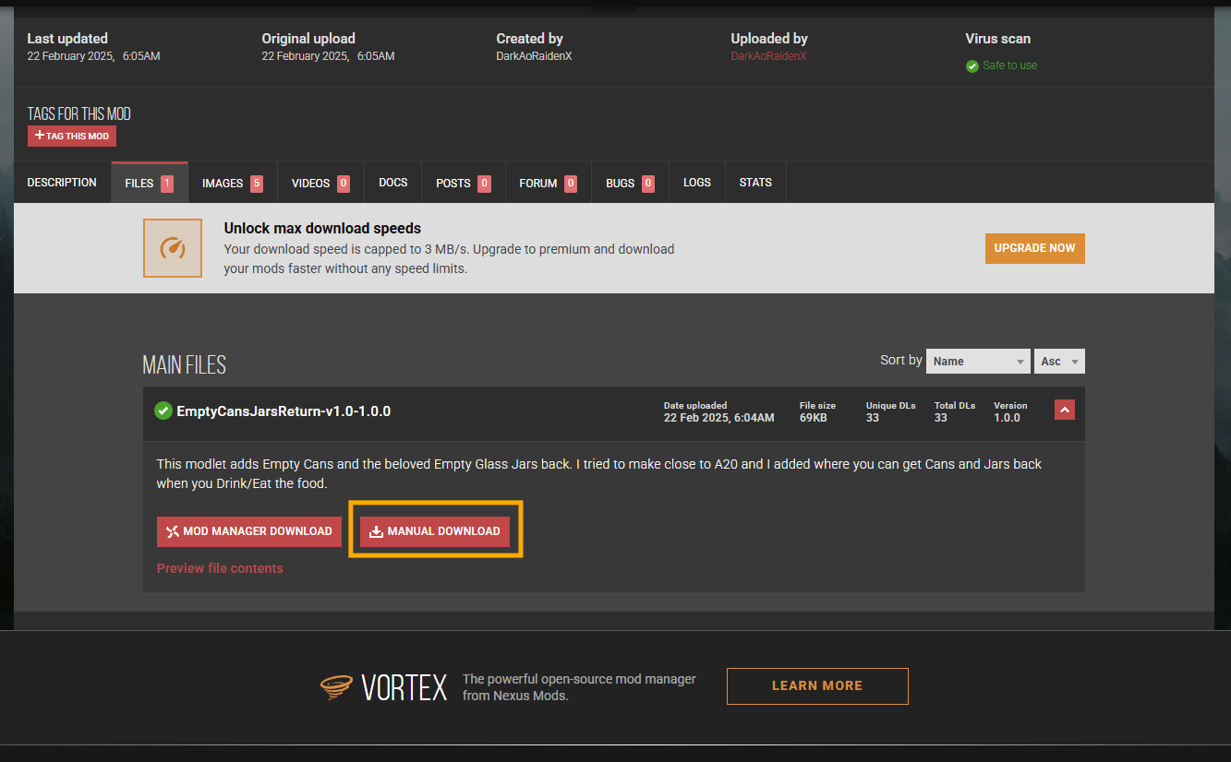Open the Forum tab
This screenshot has height=762, width=1231.
[x=549, y=183]
